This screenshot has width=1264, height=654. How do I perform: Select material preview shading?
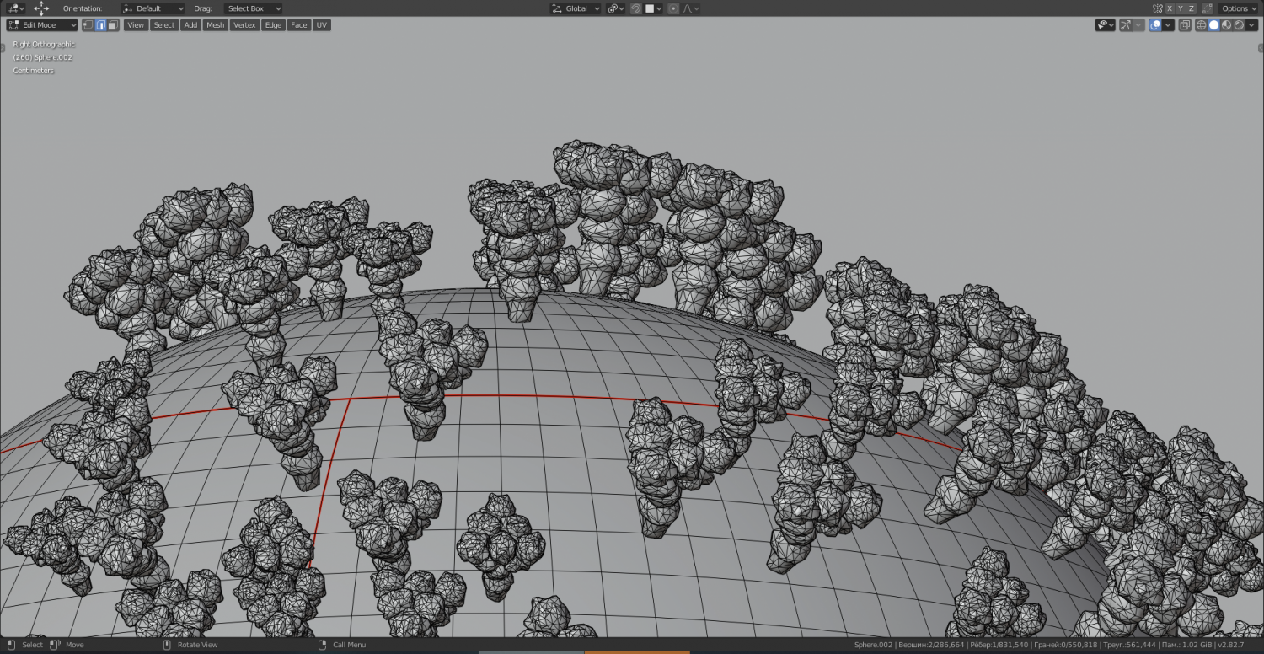[1226, 25]
